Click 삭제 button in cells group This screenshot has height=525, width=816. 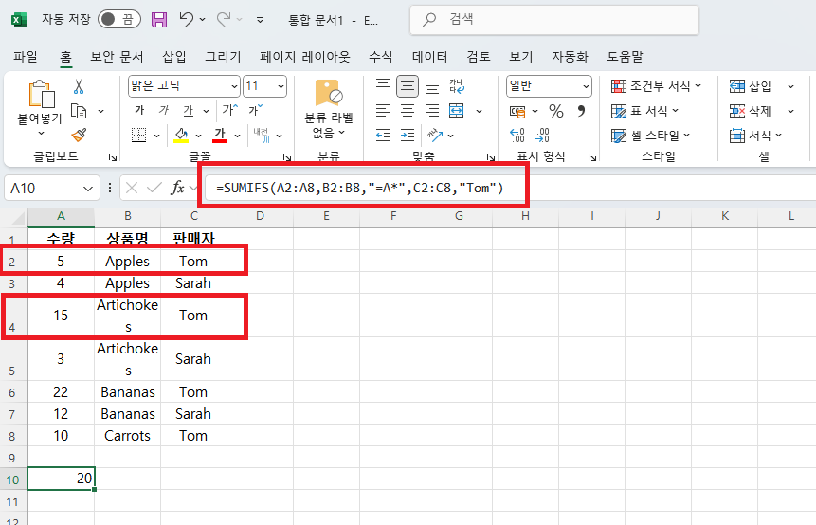(750, 110)
